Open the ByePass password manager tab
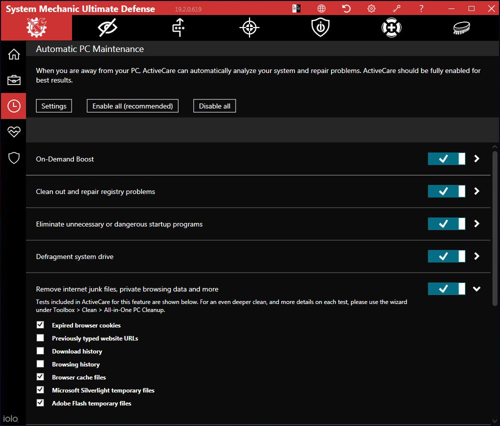500x426 pixels. [178, 27]
